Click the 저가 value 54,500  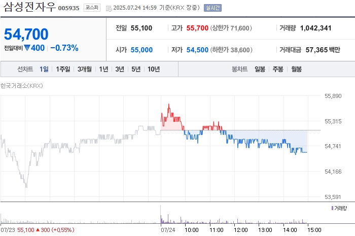pos(197,50)
